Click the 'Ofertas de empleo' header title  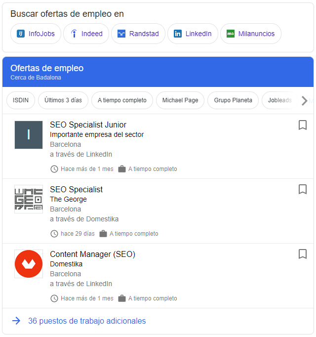point(47,68)
